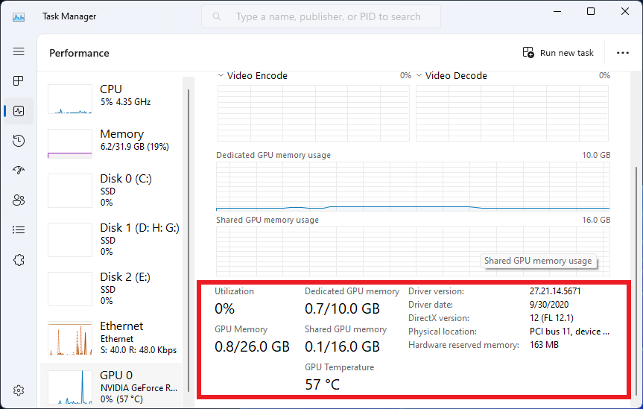The width and height of the screenshot is (643, 409).
Task: Click the 0.8/26.0 GB GPU Memory value
Action: (252, 346)
